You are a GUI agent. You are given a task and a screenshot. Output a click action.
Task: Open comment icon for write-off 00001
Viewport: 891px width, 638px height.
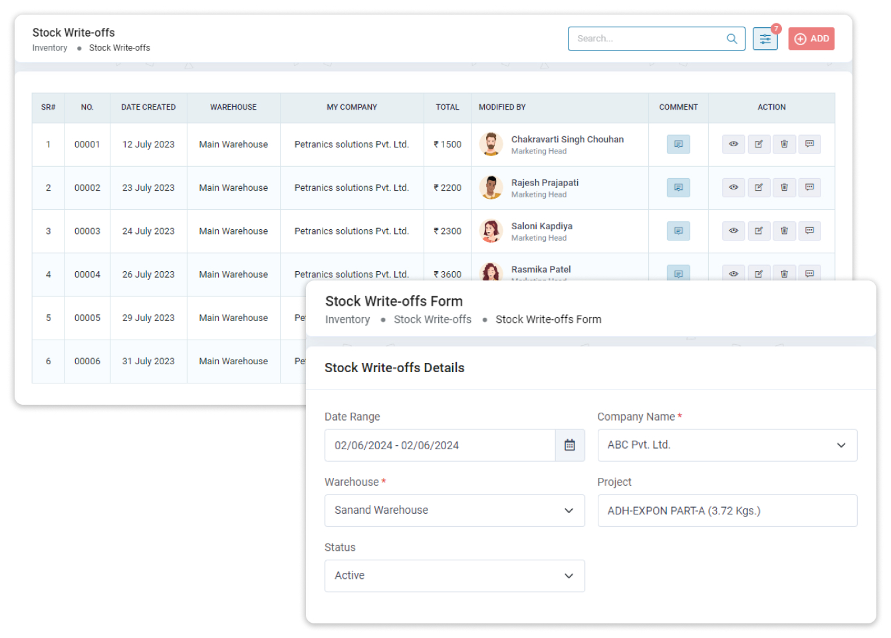point(678,144)
